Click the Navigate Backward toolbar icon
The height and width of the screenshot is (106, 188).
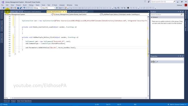click(x=4, y=8)
